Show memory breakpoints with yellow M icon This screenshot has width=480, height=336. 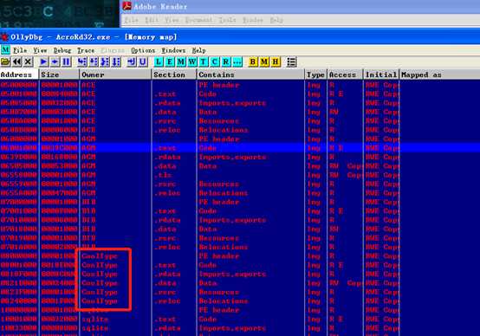264,62
